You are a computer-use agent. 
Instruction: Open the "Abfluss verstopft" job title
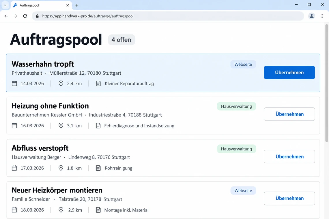pos(40,148)
